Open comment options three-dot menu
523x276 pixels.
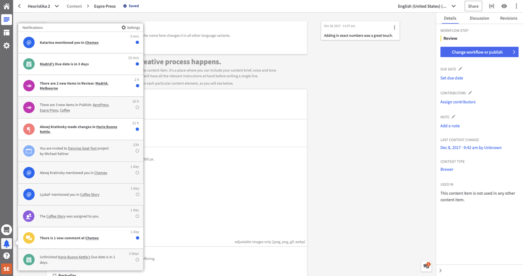(x=394, y=28)
